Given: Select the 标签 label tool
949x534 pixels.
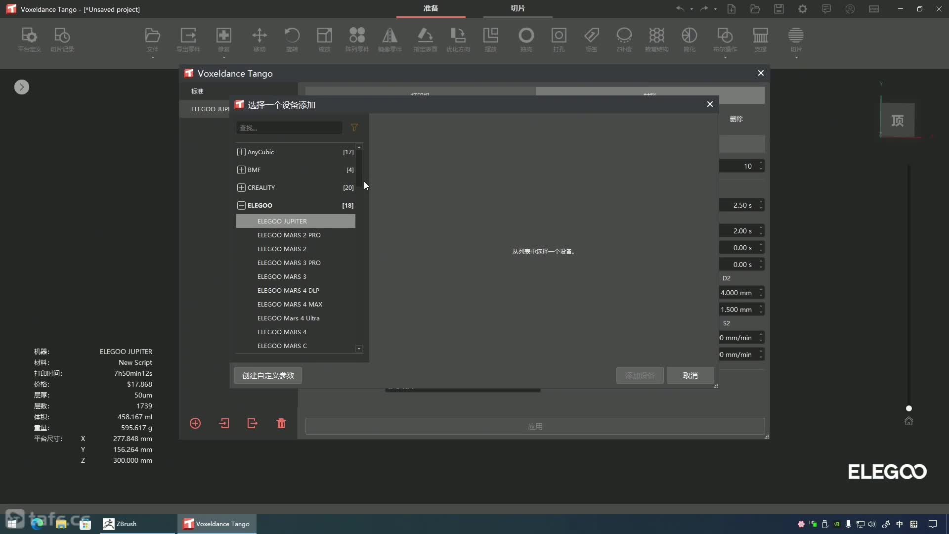Looking at the screenshot, I should (x=591, y=40).
